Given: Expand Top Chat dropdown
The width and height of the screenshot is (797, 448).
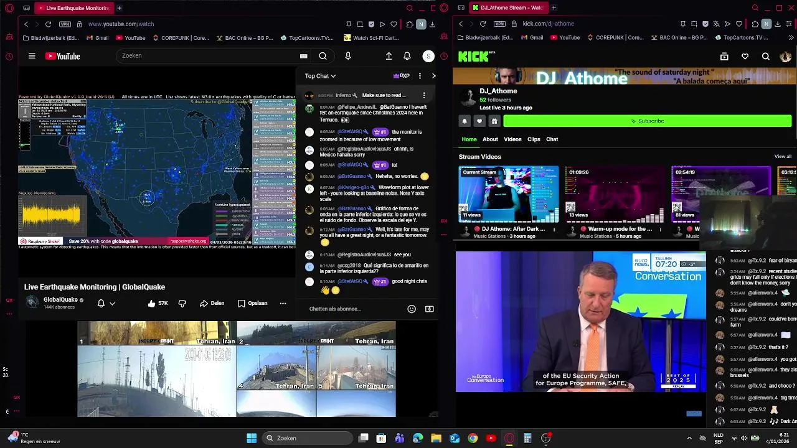Looking at the screenshot, I should click(320, 76).
